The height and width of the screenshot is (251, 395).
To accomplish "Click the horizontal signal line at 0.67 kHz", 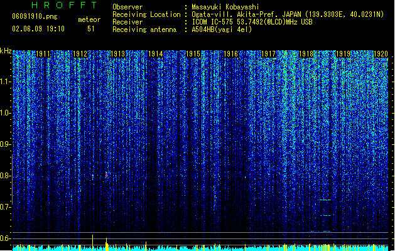I will point(325,215).
